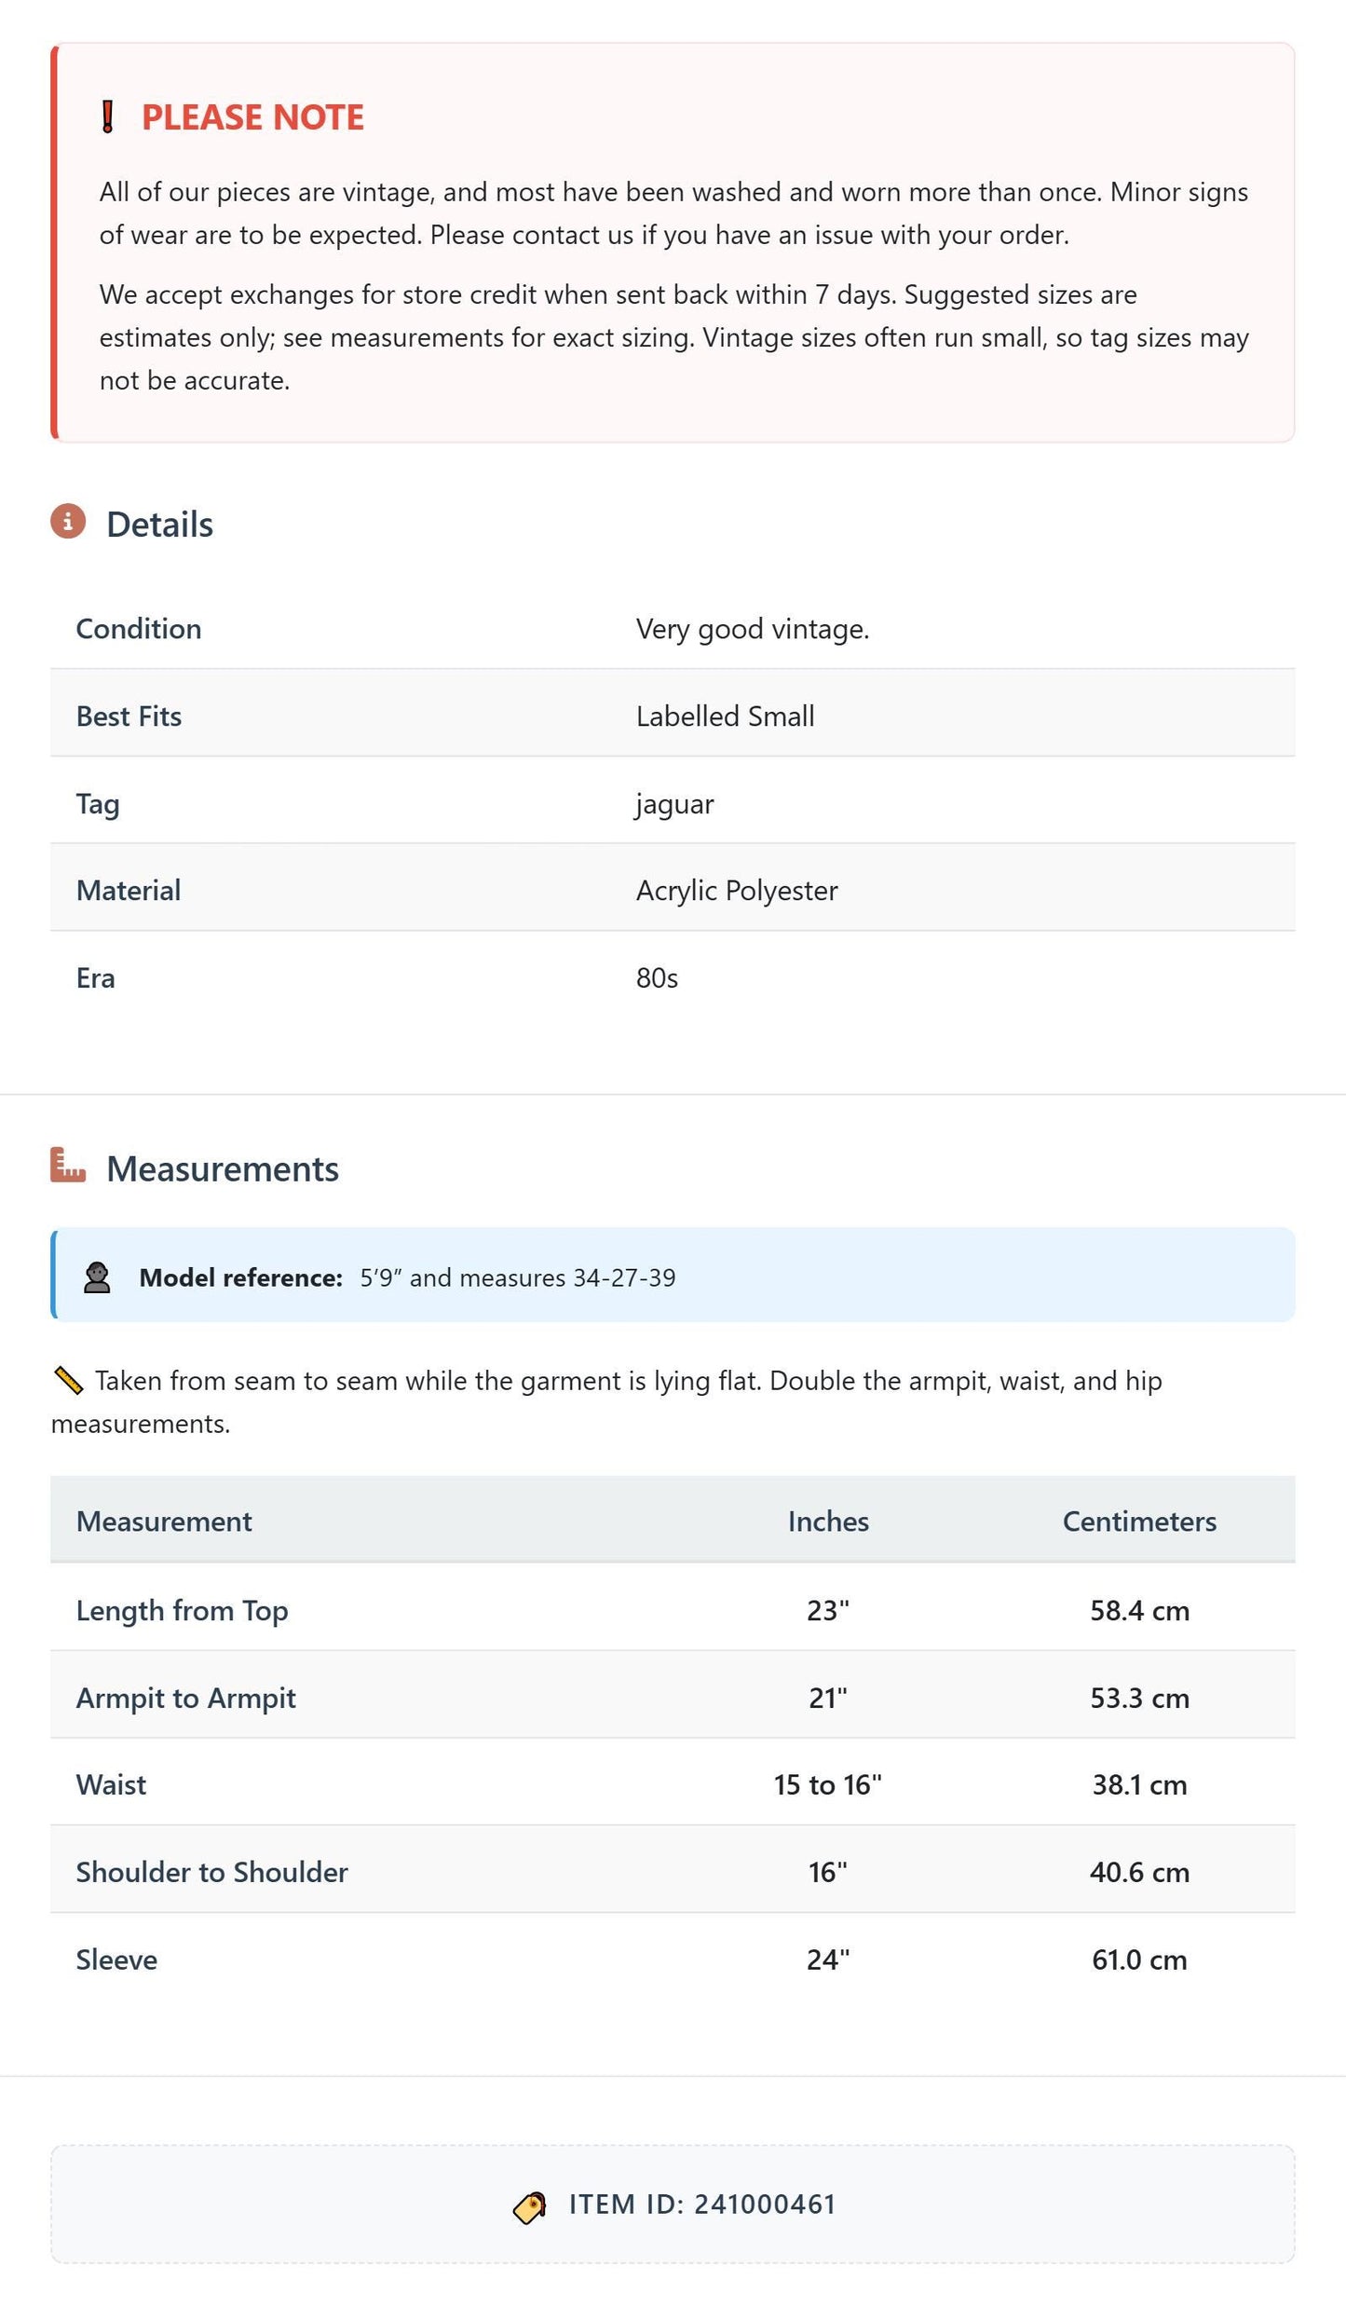
Task: Click the red exclamation mark icon
Action: pyautogui.click(x=107, y=116)
